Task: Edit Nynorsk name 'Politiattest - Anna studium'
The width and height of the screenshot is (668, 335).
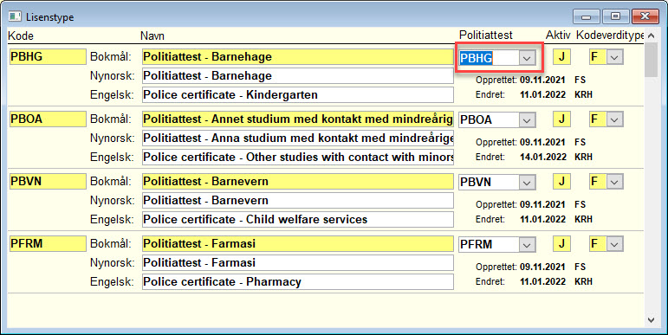Action: click(x=298, y=139)
